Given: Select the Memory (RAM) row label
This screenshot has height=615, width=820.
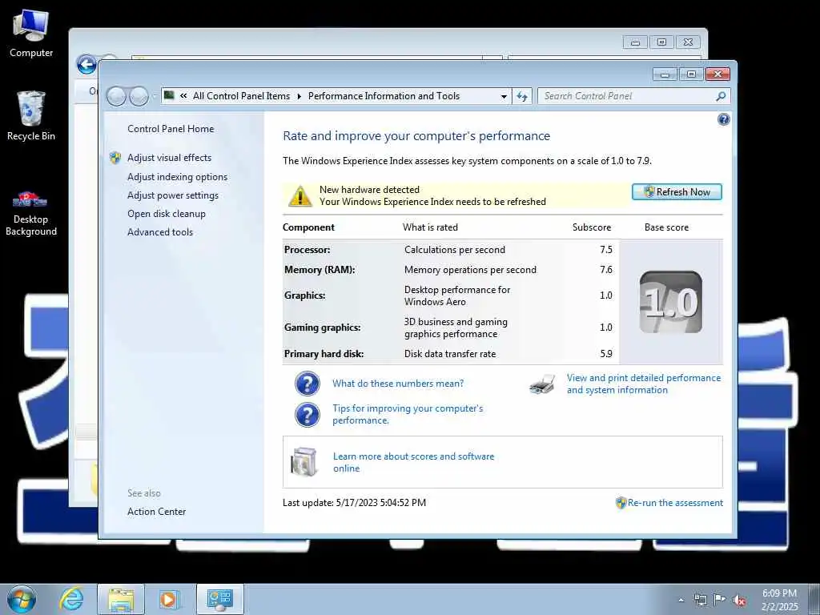Looking at the screenshot, I should (x=320, y=270).
